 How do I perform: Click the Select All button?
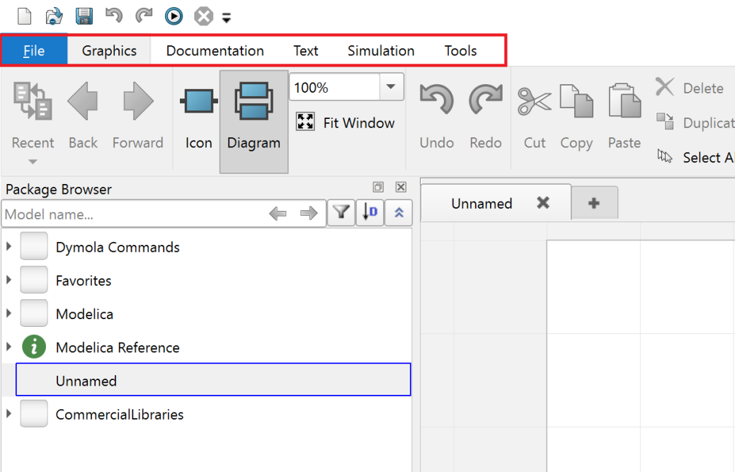(x=695, y=157)
